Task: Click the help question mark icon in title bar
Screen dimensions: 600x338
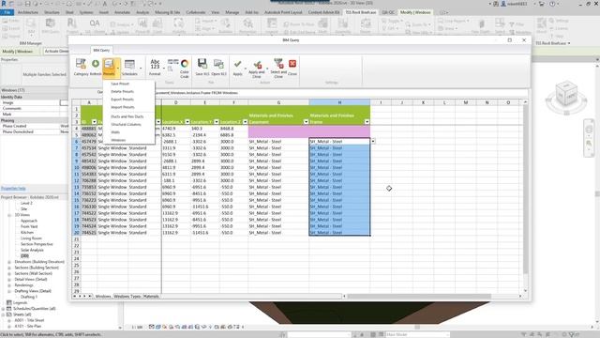Action: pyautogui.click(x=552, y=4)
